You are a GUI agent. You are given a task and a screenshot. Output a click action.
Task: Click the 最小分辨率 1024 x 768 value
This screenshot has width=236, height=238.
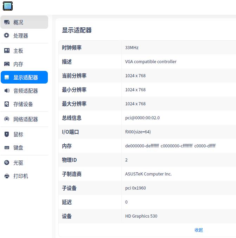(135, 90)
